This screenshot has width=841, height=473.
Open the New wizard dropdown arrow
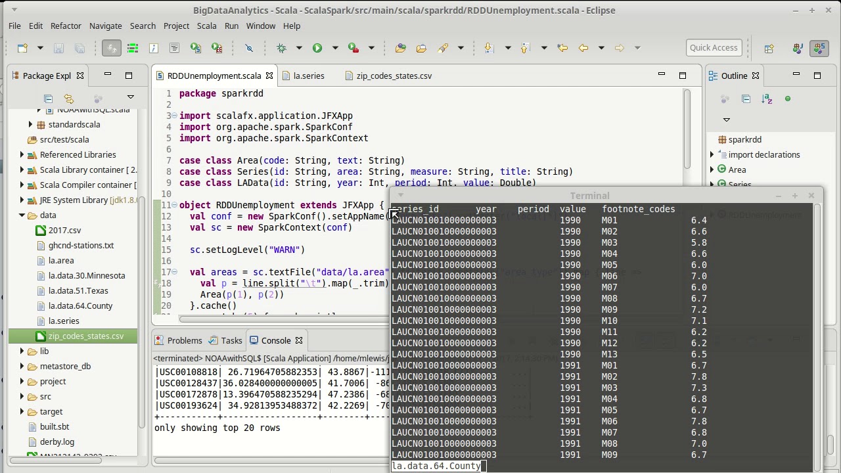pos(39,48)
